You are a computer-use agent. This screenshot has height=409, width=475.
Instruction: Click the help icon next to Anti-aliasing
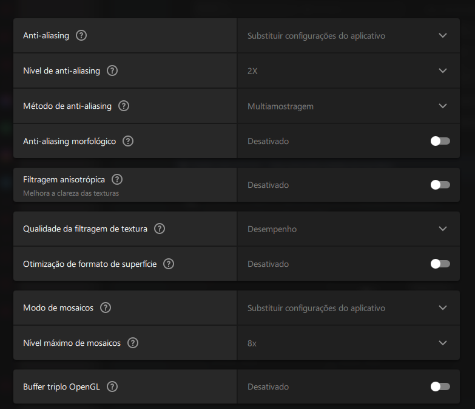81,35
